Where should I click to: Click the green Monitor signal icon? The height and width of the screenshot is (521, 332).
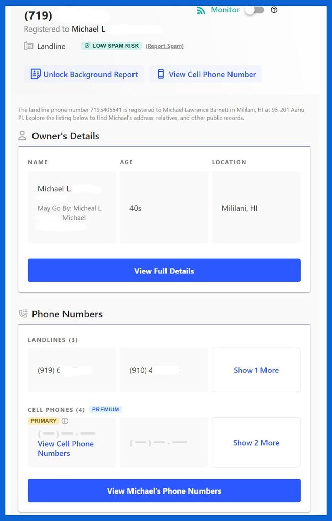click(x=201, y=10)
